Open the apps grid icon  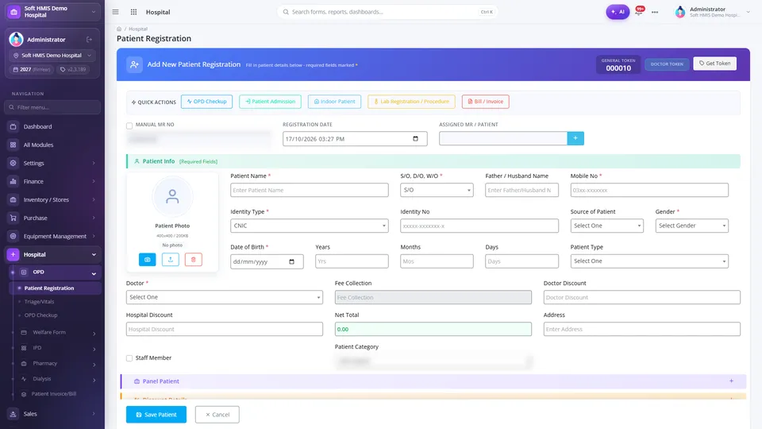pyautogui.click(x=133, y=12)
